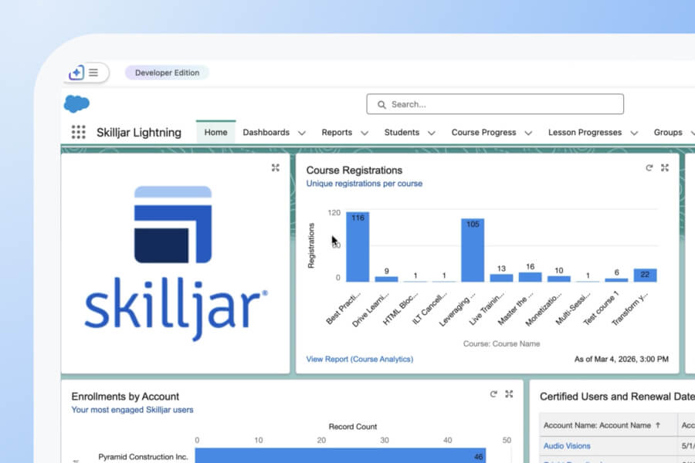Image resolution: width=695 pixels, height=463 pixels.
Task: Expand the Skilljar logo dashboard widget
Action: point(275,167)
